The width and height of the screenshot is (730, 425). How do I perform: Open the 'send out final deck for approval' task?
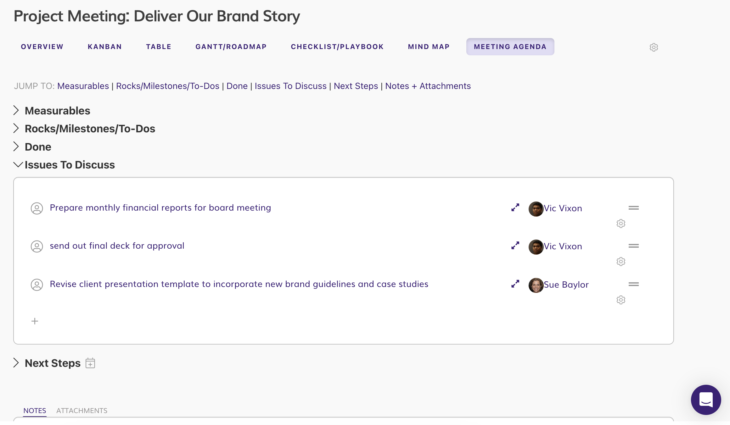pos(117,246)
